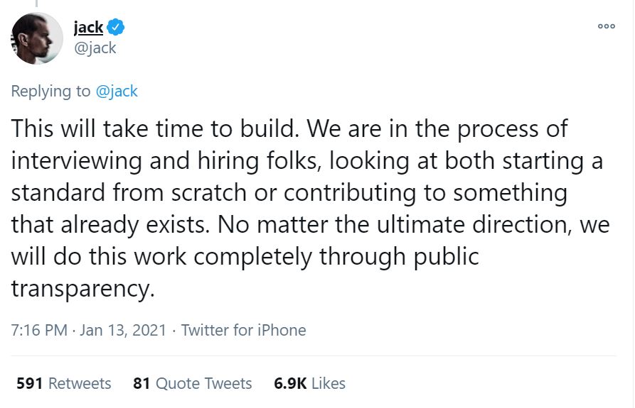This screenshot has height=408, width=635.
Task: Click the "Replying to" label text
Action: (x=51, y=91)
